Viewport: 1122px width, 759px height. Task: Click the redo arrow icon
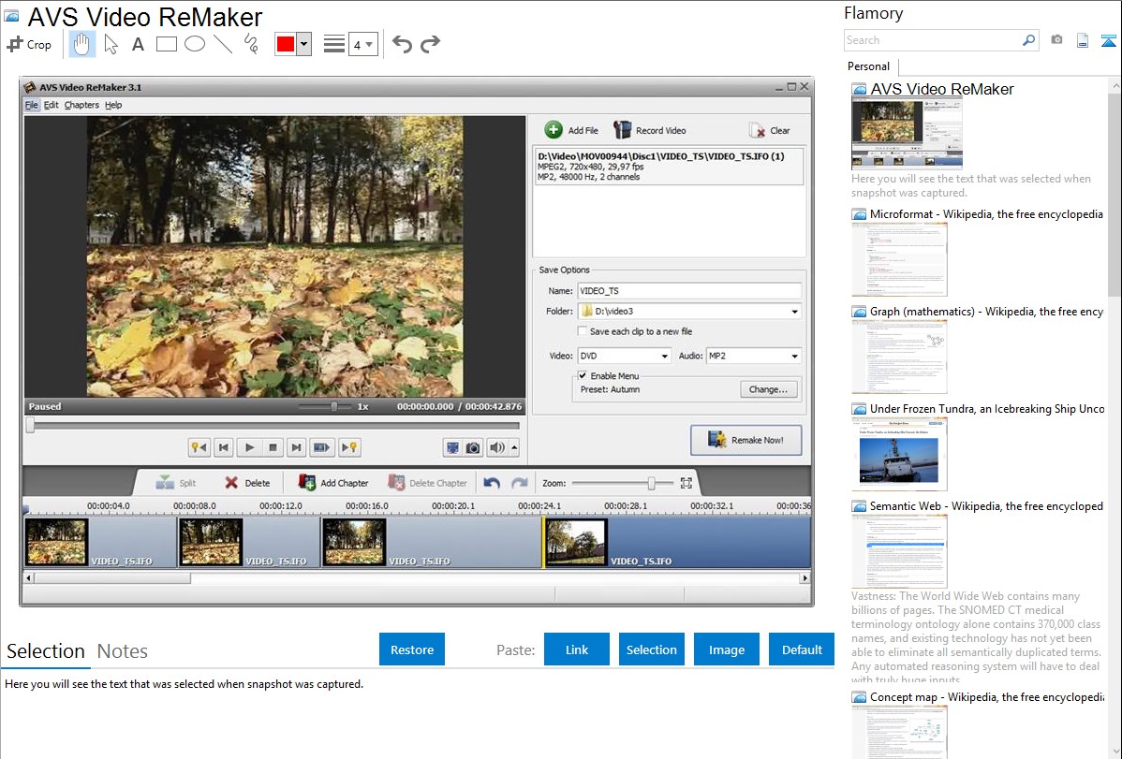[430, 44]
